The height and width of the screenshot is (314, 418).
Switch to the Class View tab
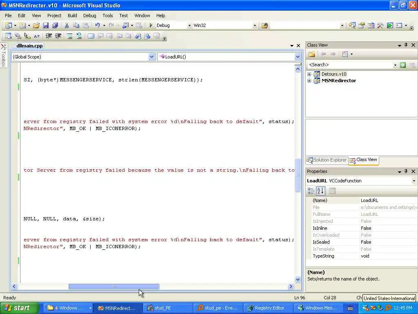point(364,160)
